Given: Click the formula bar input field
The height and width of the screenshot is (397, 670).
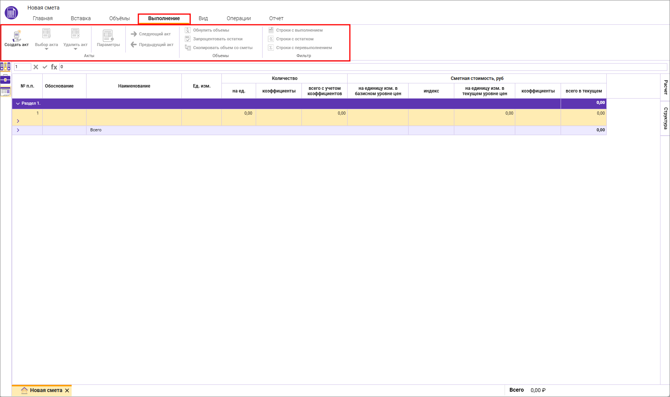Looking at the screenshot, I should tap(362, 67).
